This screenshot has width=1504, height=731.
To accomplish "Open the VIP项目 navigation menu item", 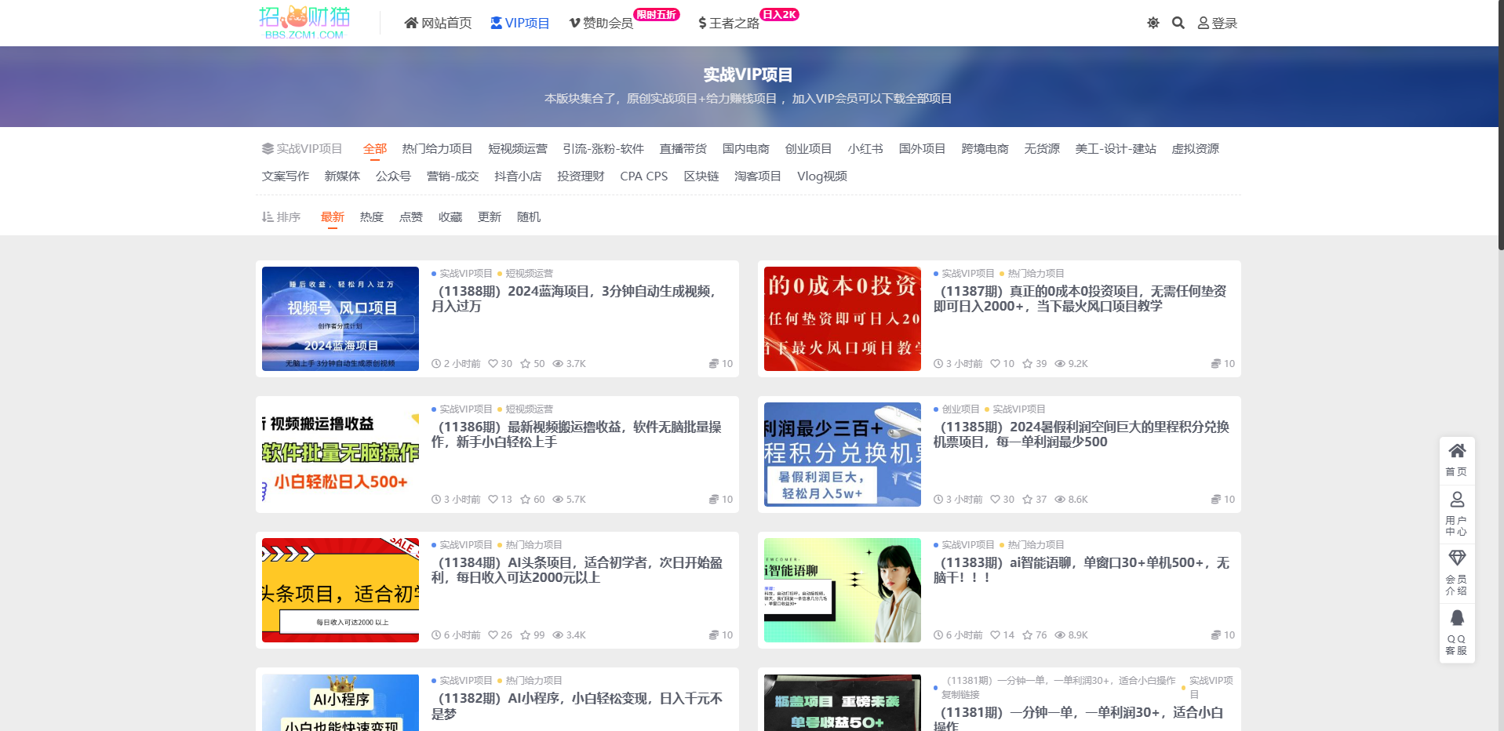I will 519,24.
